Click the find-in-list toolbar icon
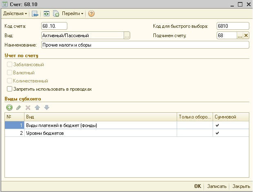Screen dimensions: 253x192 tap(35, 14)
